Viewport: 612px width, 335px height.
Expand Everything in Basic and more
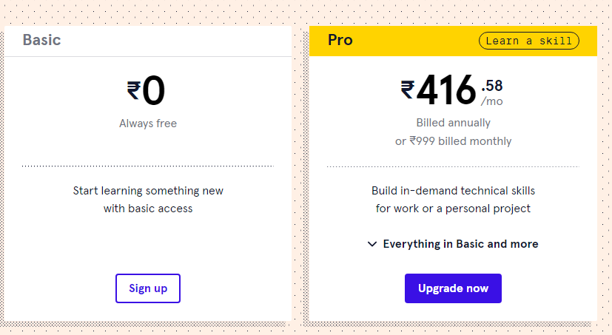click(460, 244)
